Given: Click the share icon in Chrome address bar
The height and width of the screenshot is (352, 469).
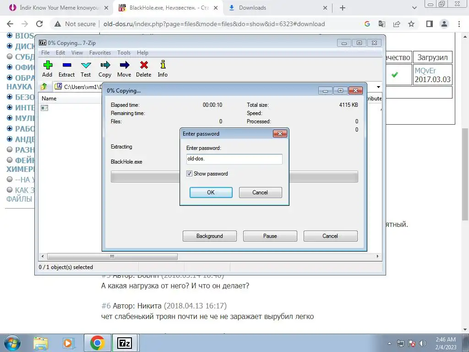Looking at the screenshot, I should [x=397, y=24].
